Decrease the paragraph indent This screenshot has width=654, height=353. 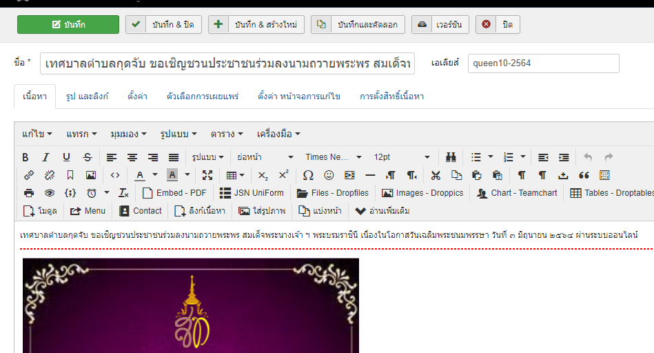pyautogui.click(x=543, y=157)
